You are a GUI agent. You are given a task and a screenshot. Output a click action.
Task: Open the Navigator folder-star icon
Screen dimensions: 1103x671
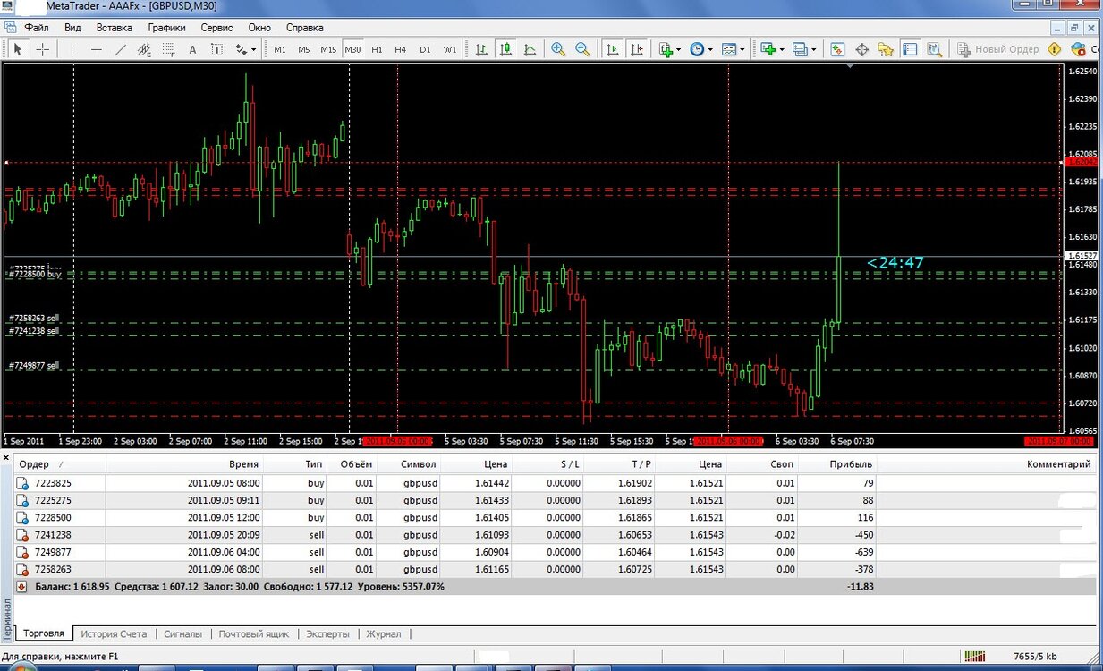click(887, 49)
